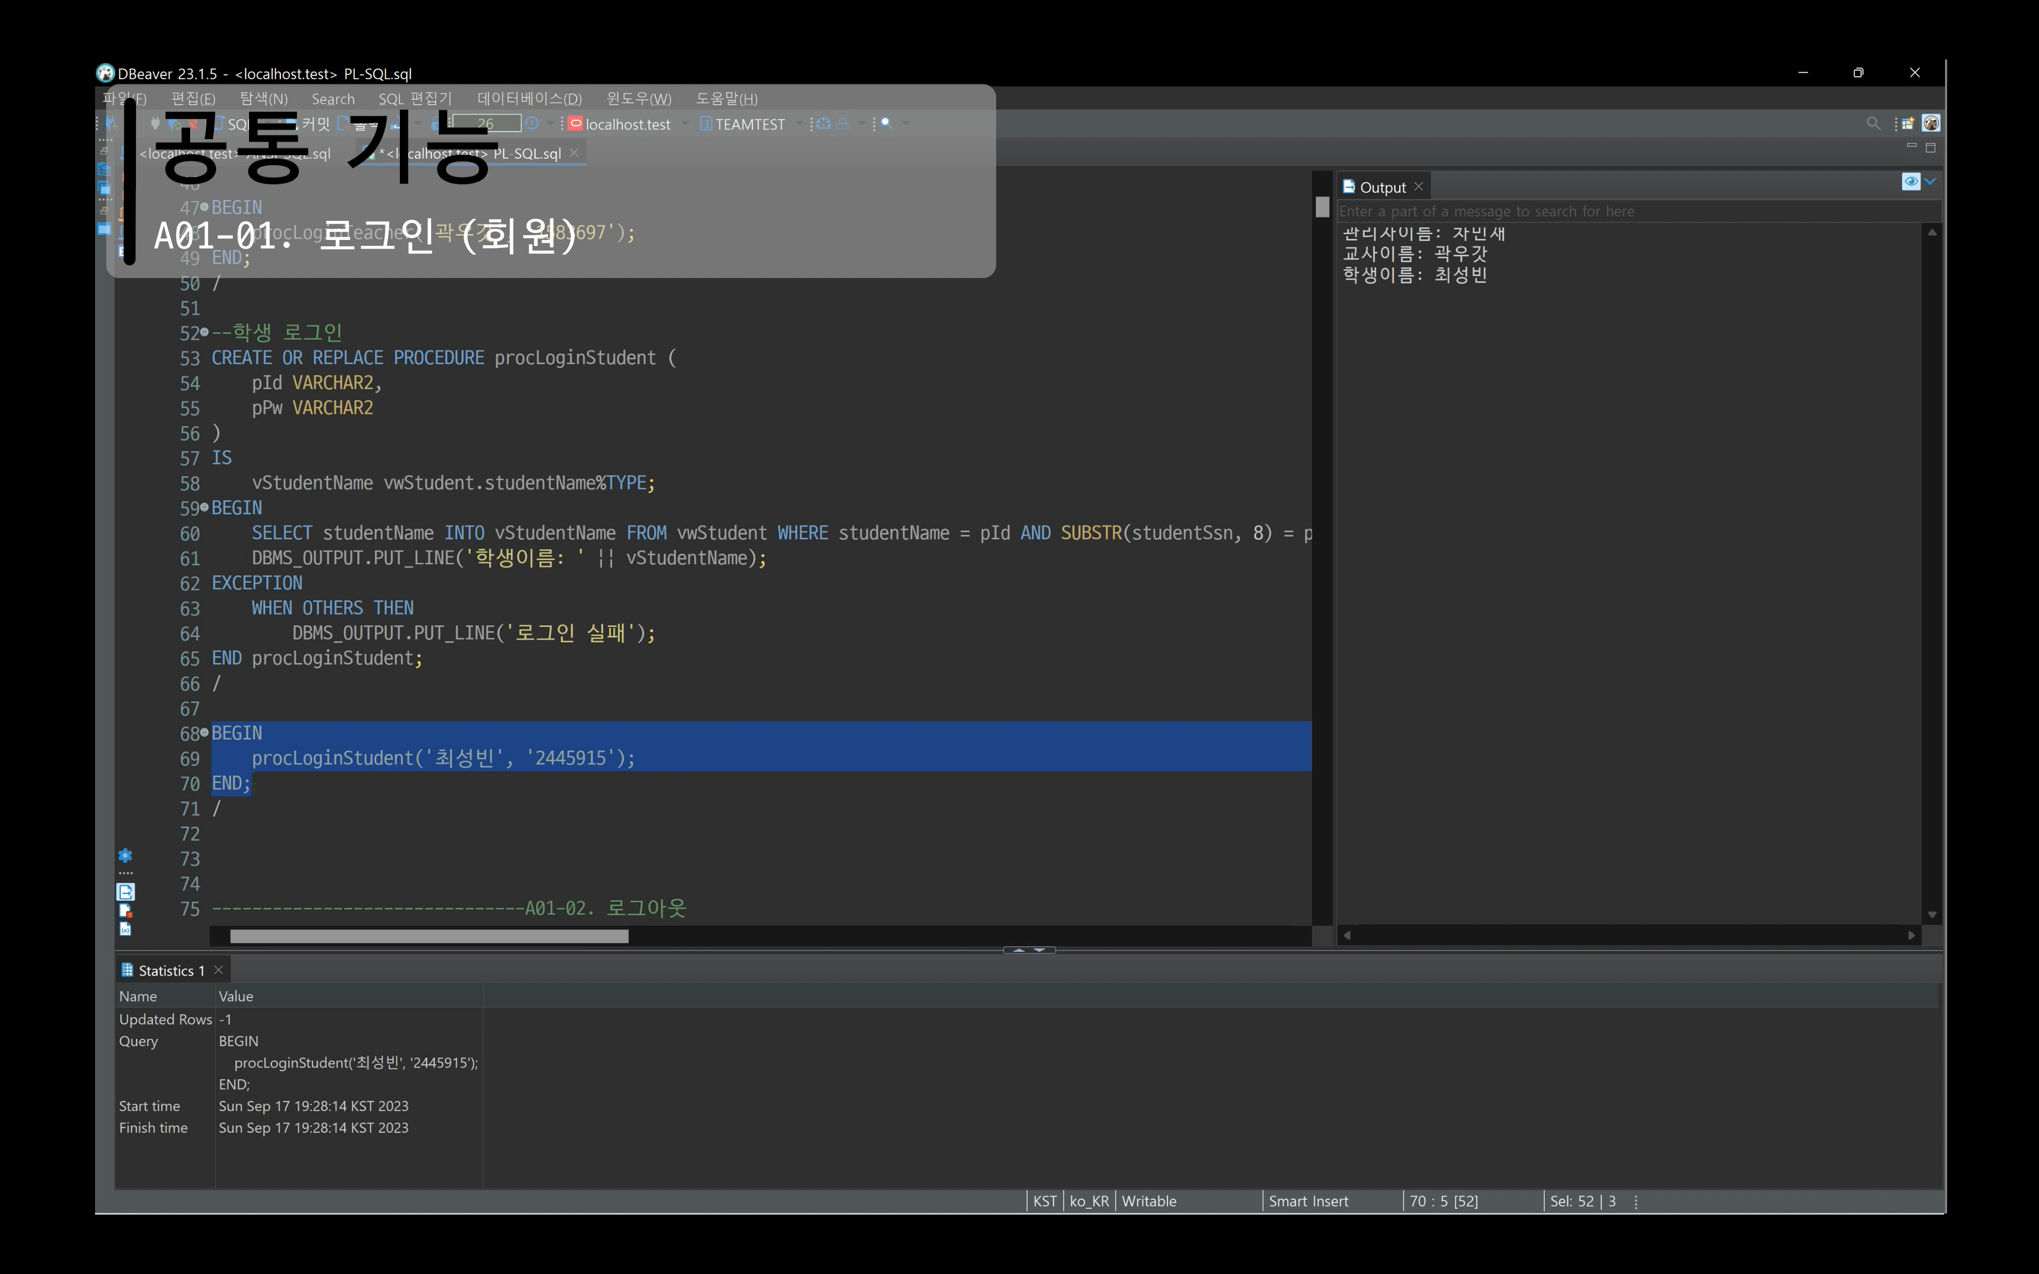
Task: Open the SQL editor settings gear icon
Action: (125, 856)
